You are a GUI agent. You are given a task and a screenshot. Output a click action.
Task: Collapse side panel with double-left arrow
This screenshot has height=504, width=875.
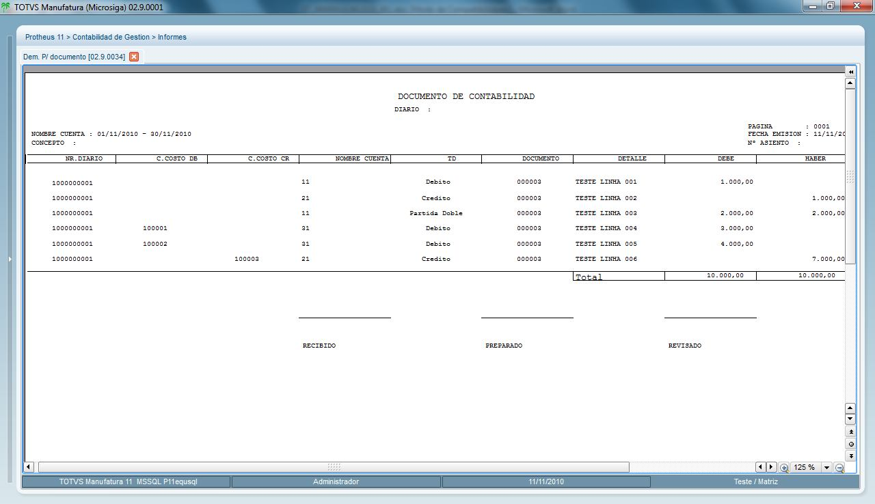(x=851, y=72)
